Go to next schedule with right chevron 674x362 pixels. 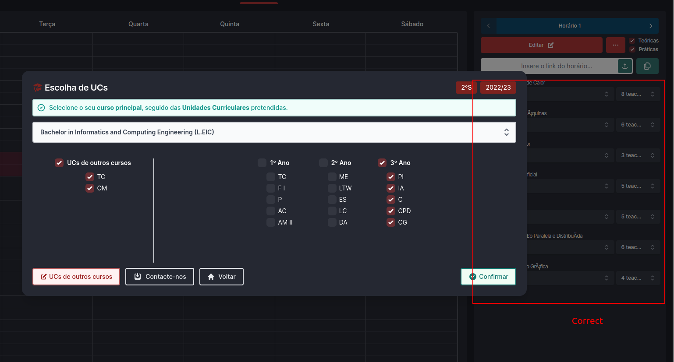tap(651, 26)
